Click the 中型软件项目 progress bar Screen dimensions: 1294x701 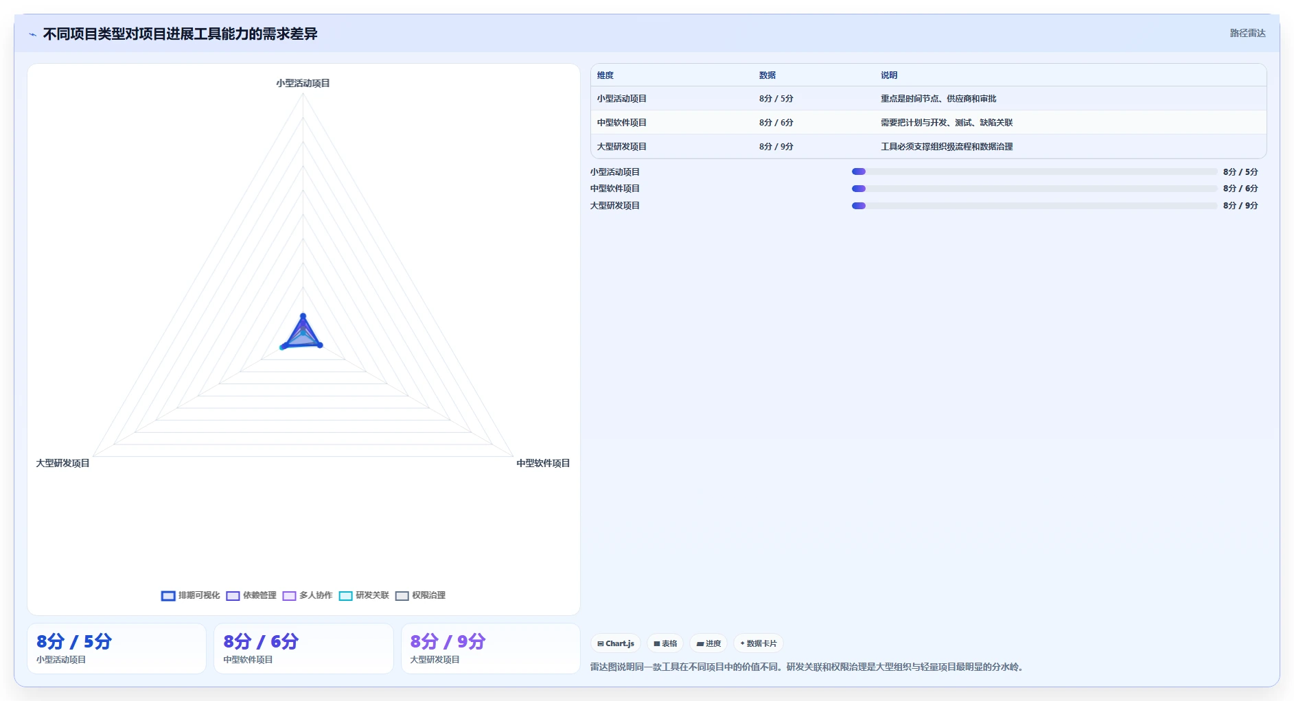click(x=1035, y=189)
